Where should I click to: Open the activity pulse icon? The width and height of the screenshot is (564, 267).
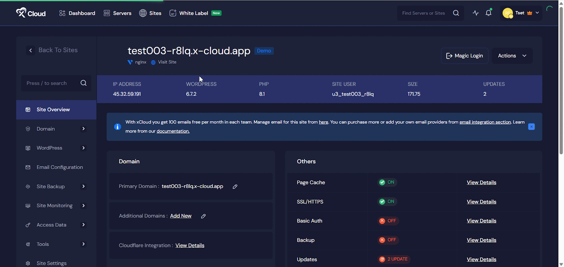coord(476,13)
